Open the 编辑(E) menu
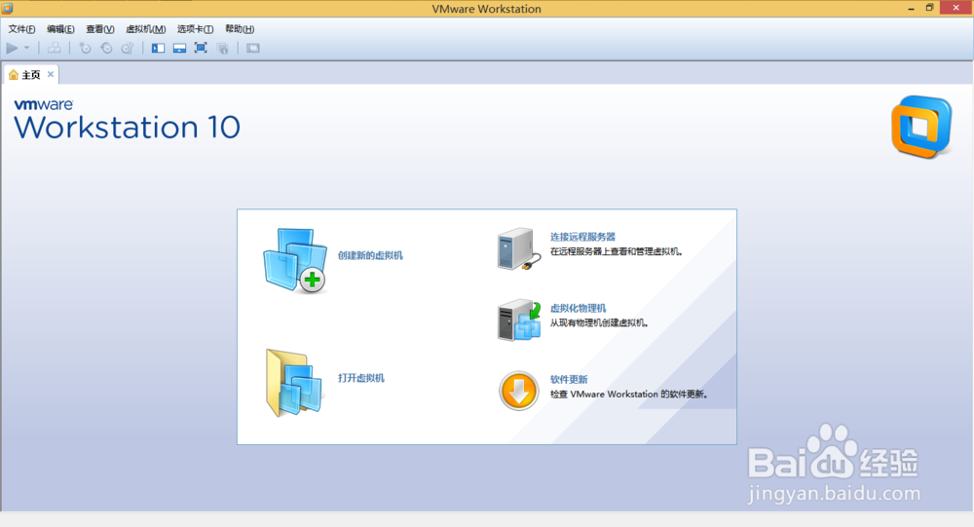Viewport: 974px width, 527px height. click(x=60, y=29)
